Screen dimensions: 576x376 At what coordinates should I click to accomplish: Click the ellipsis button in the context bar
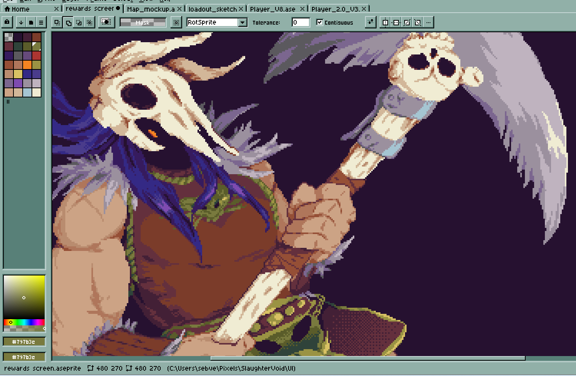[x=428, y=22]
